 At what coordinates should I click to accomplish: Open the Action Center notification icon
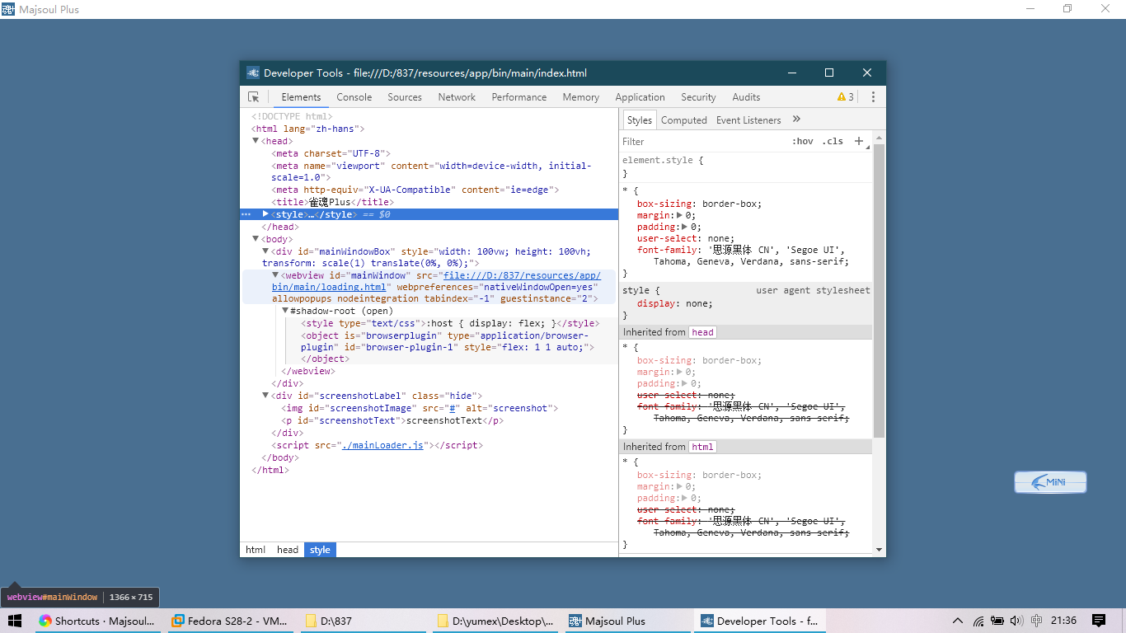click(x=1098, y=621)
